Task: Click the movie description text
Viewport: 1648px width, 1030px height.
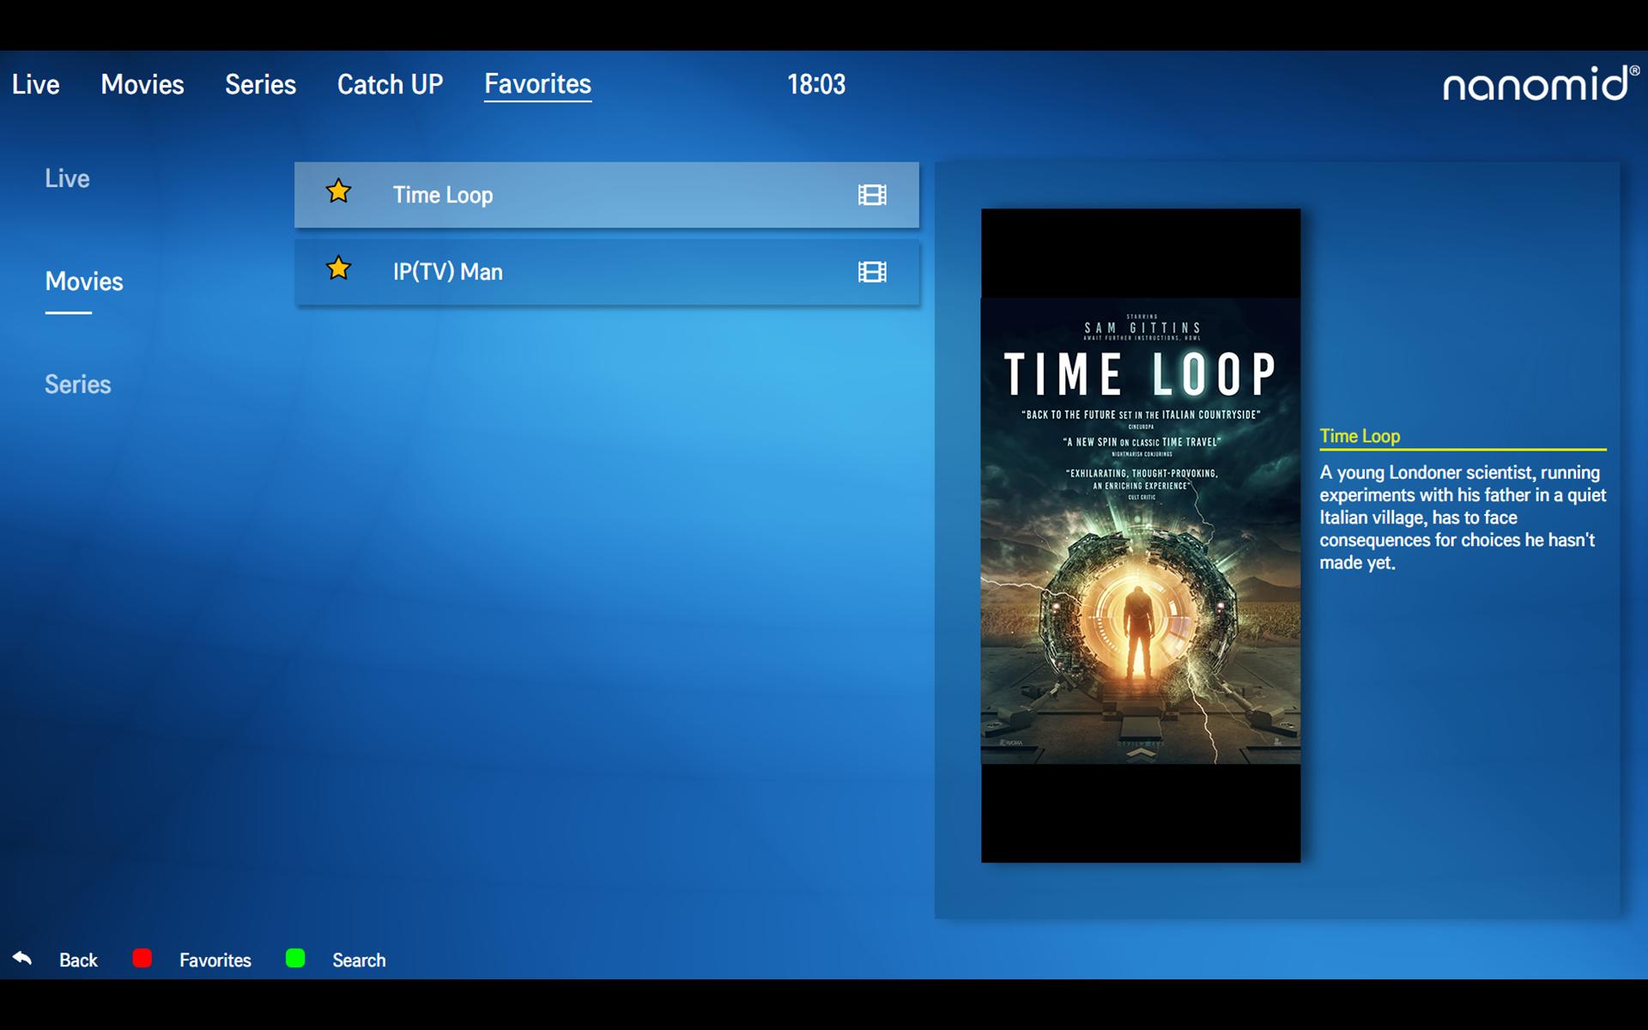Action: [1463, 518]
